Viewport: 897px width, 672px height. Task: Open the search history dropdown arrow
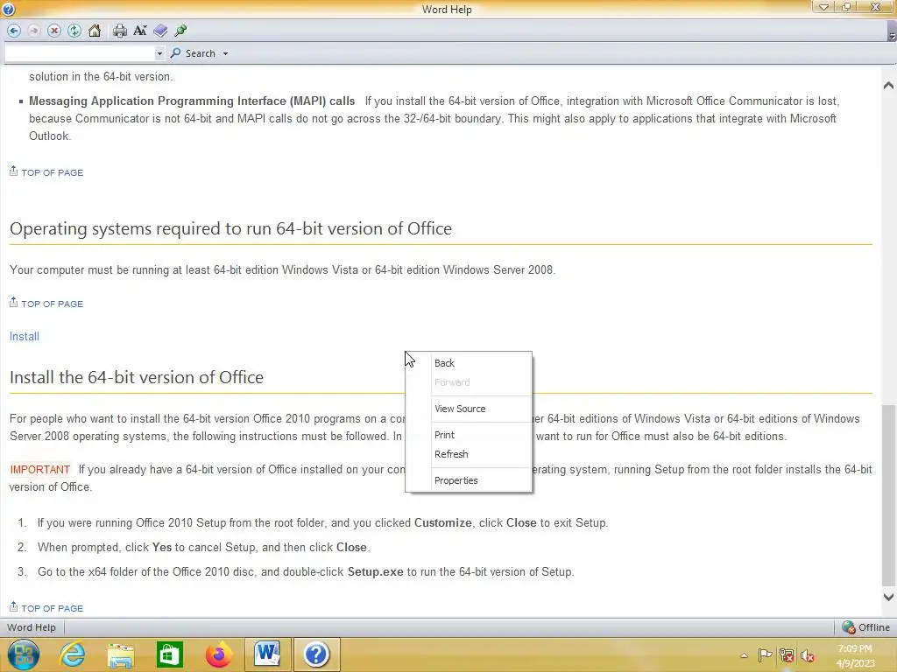pyautogui.click(x=159, y=53)
